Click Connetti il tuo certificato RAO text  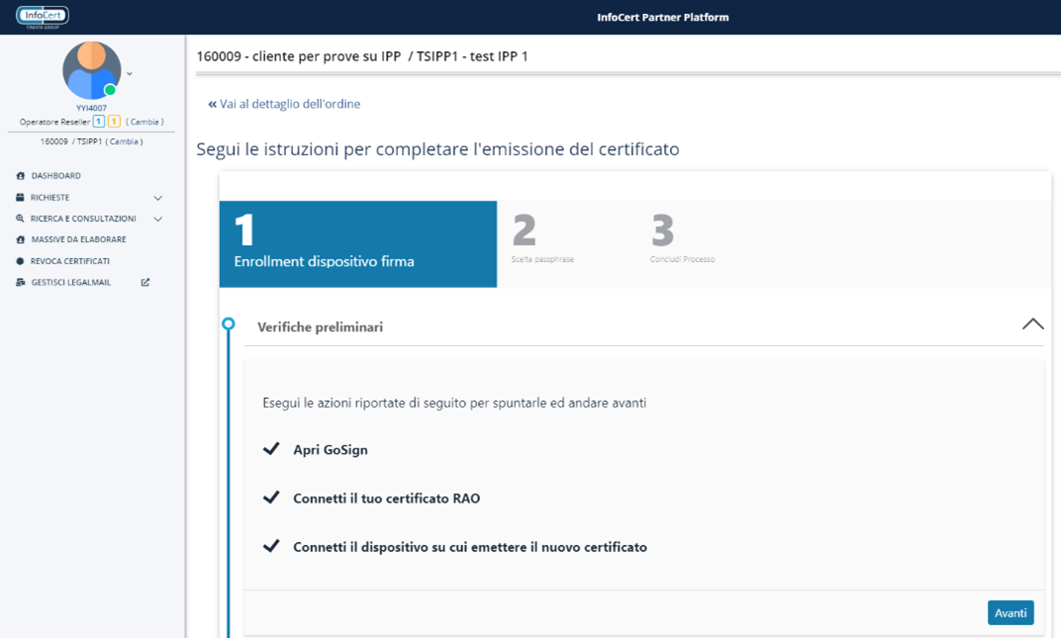point(386,498)
